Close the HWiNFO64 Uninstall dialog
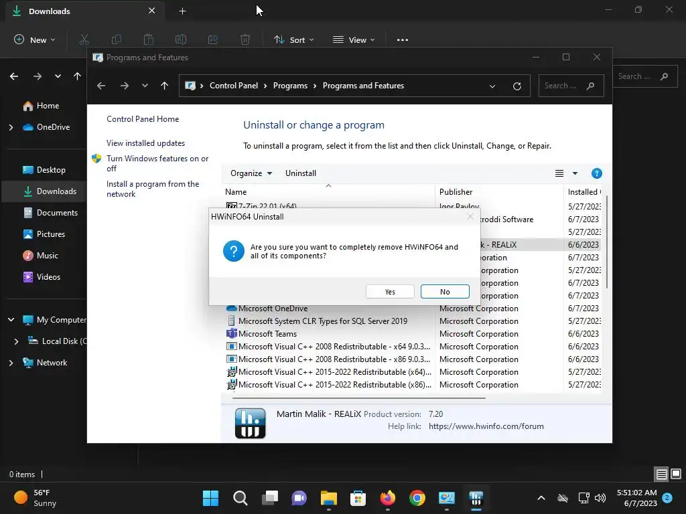The height and width of the screenshot is (514, 686). pos(470,216)
